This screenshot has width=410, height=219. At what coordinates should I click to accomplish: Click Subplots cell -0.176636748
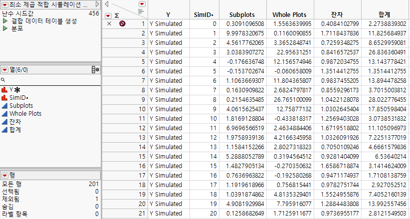click(245, 62)
